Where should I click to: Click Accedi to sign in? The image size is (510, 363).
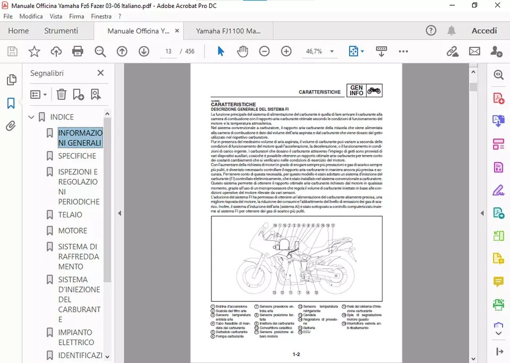coord(484,31)
